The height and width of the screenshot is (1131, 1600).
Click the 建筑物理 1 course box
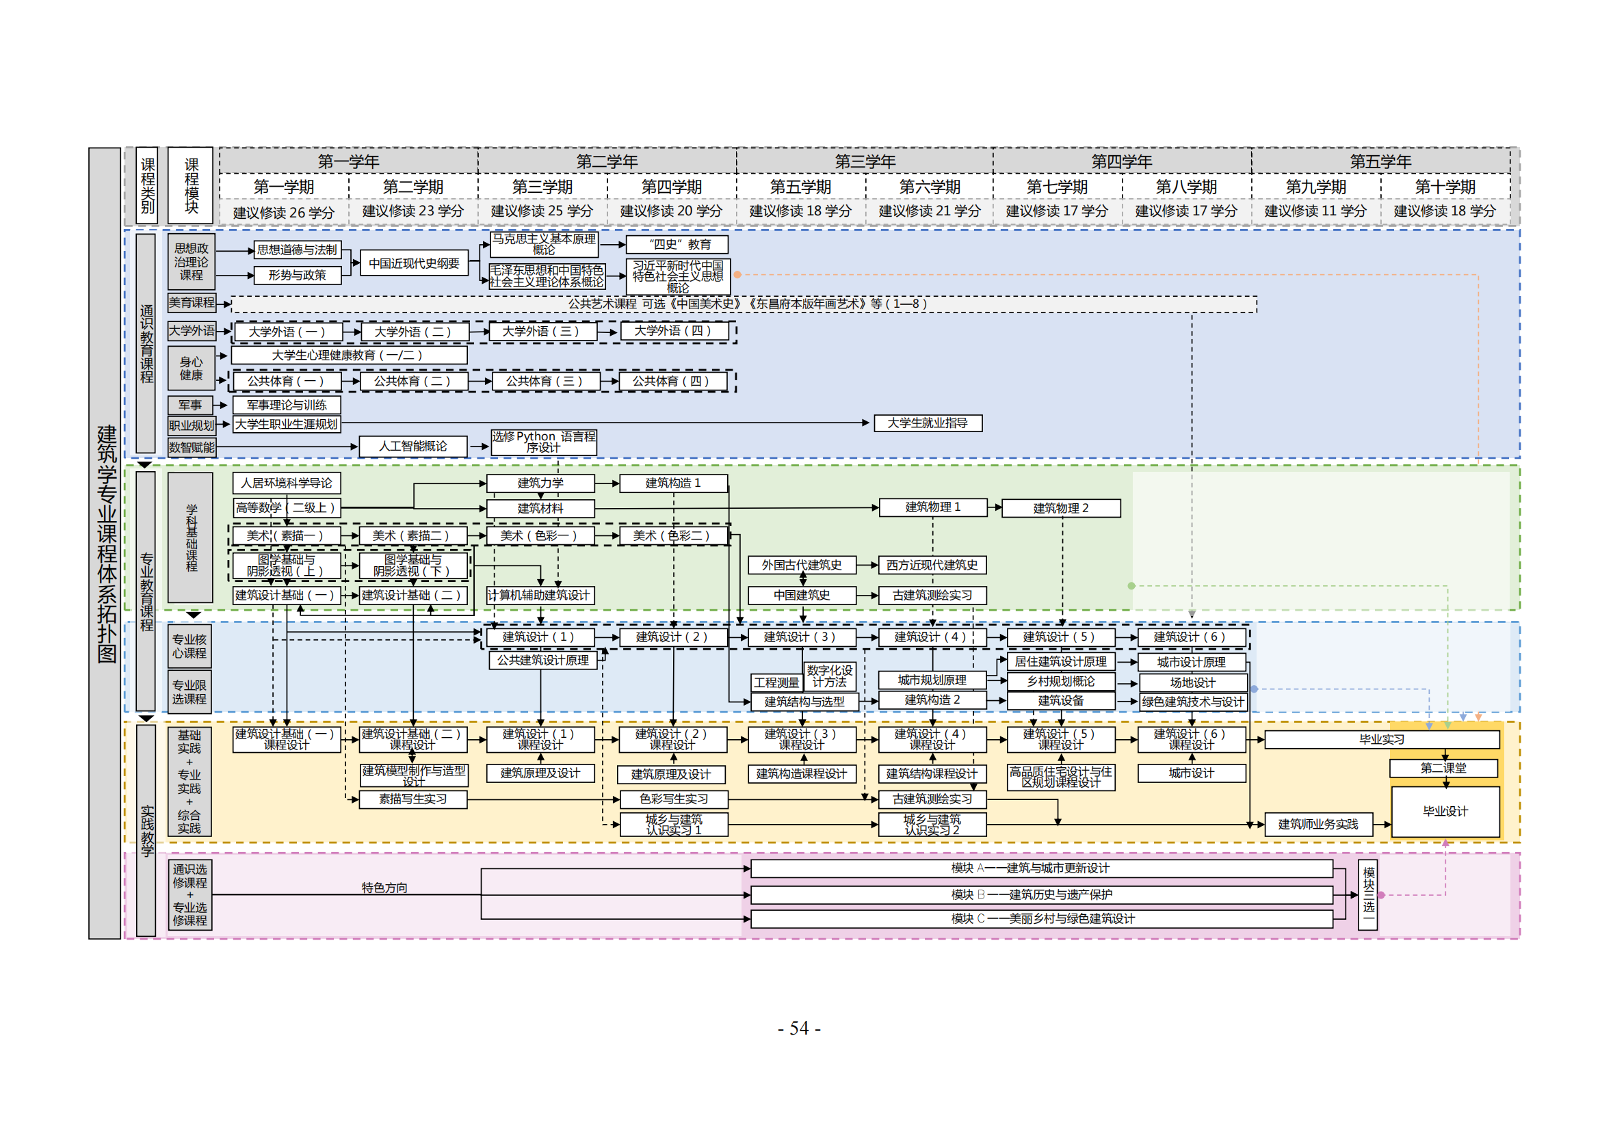pos(932,507)
